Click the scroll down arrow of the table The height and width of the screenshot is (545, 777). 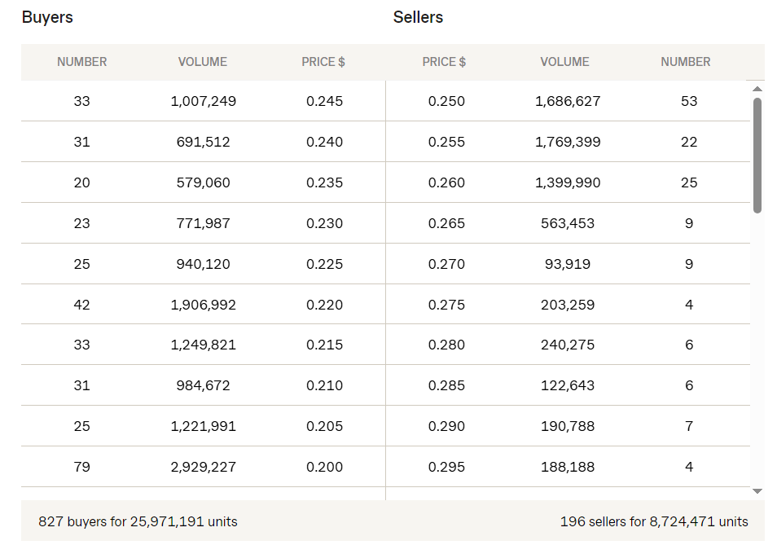pos(757,491)
